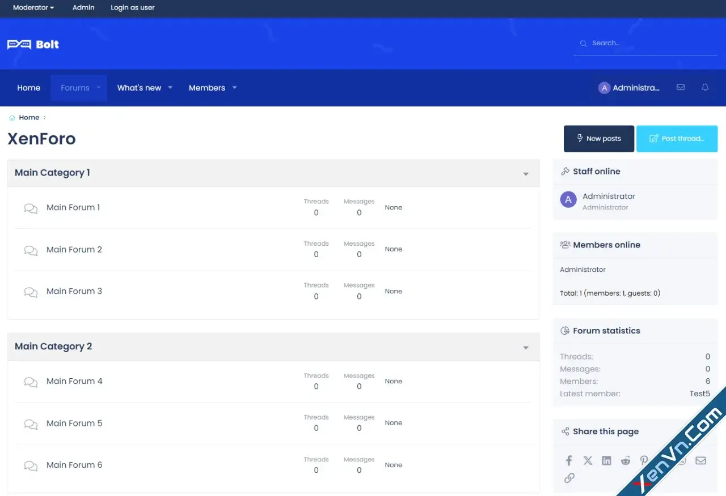Click the home icon in breadcrumb
Viewport: 726px width, 496px height.
pos(12,118)
